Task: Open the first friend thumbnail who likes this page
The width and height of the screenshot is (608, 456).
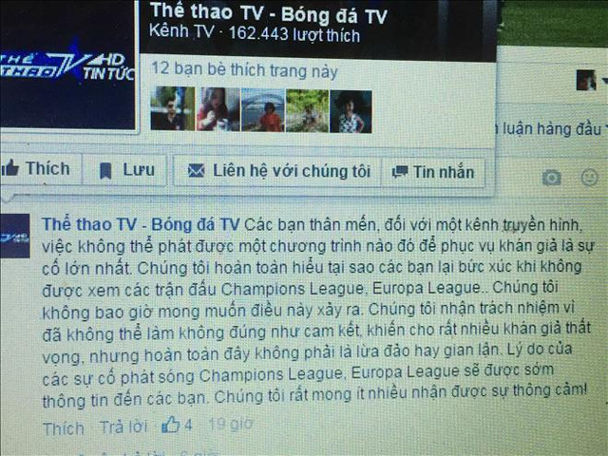Action: point(173,108)
